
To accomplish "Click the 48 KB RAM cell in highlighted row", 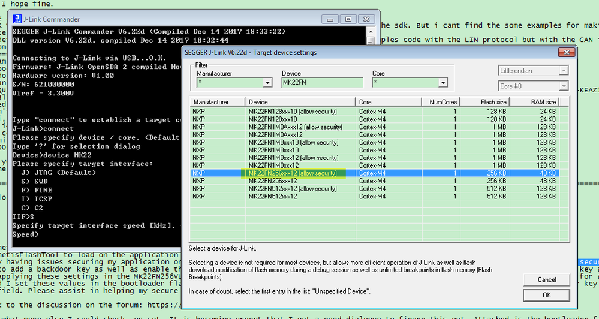I will coord(535,173).
